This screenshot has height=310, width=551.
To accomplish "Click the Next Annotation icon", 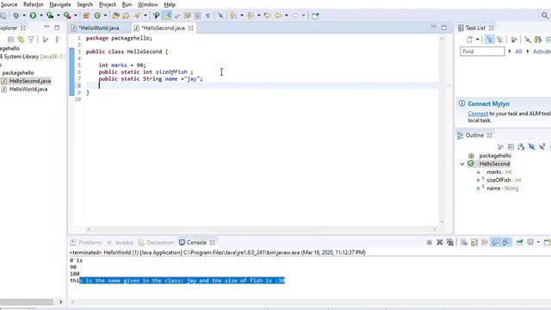I will (x=232, y=15).
